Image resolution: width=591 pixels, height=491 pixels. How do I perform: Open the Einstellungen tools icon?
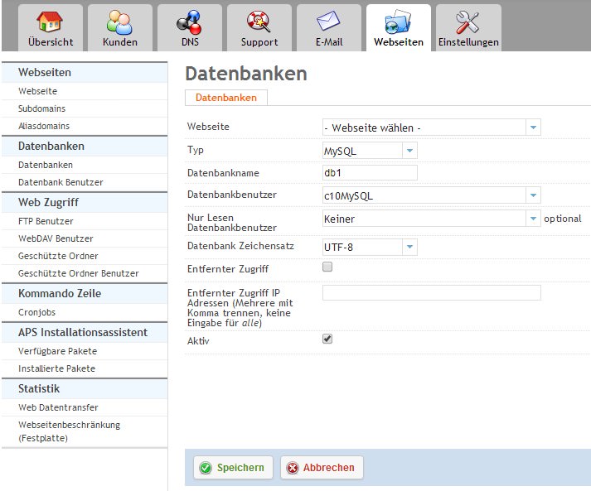tap(468, 22)
